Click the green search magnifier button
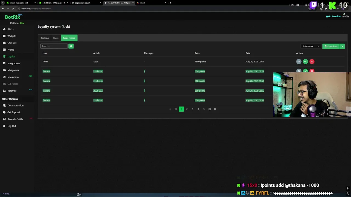Screen dimensions: 351x197 [x=71, y=46]
